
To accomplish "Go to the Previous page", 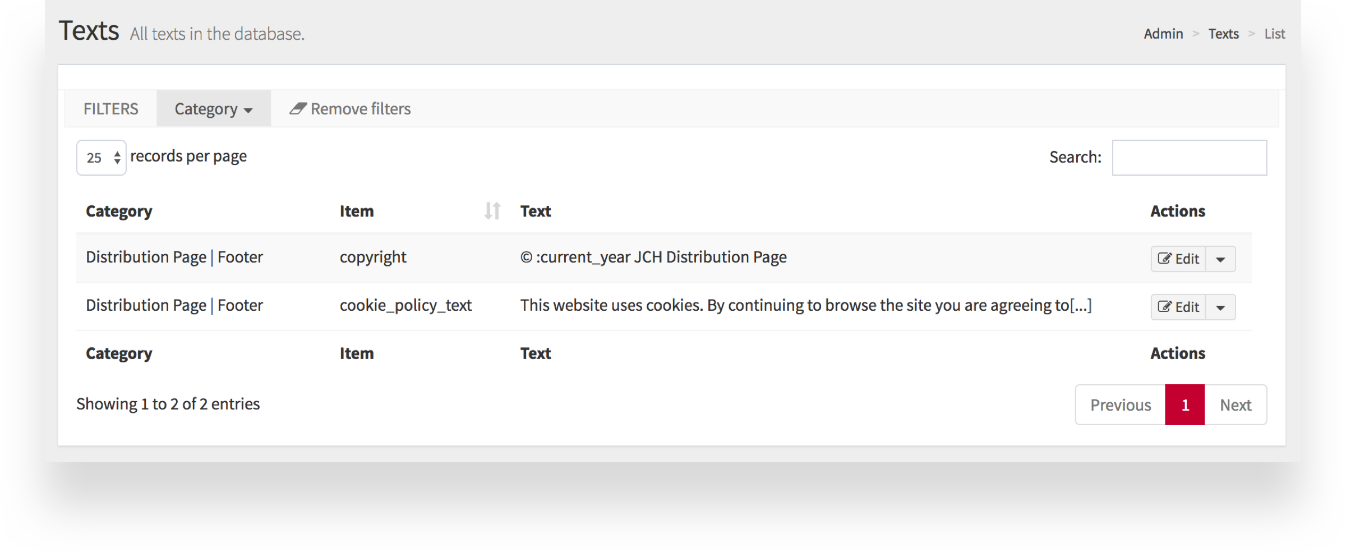I will point(1120,405).
